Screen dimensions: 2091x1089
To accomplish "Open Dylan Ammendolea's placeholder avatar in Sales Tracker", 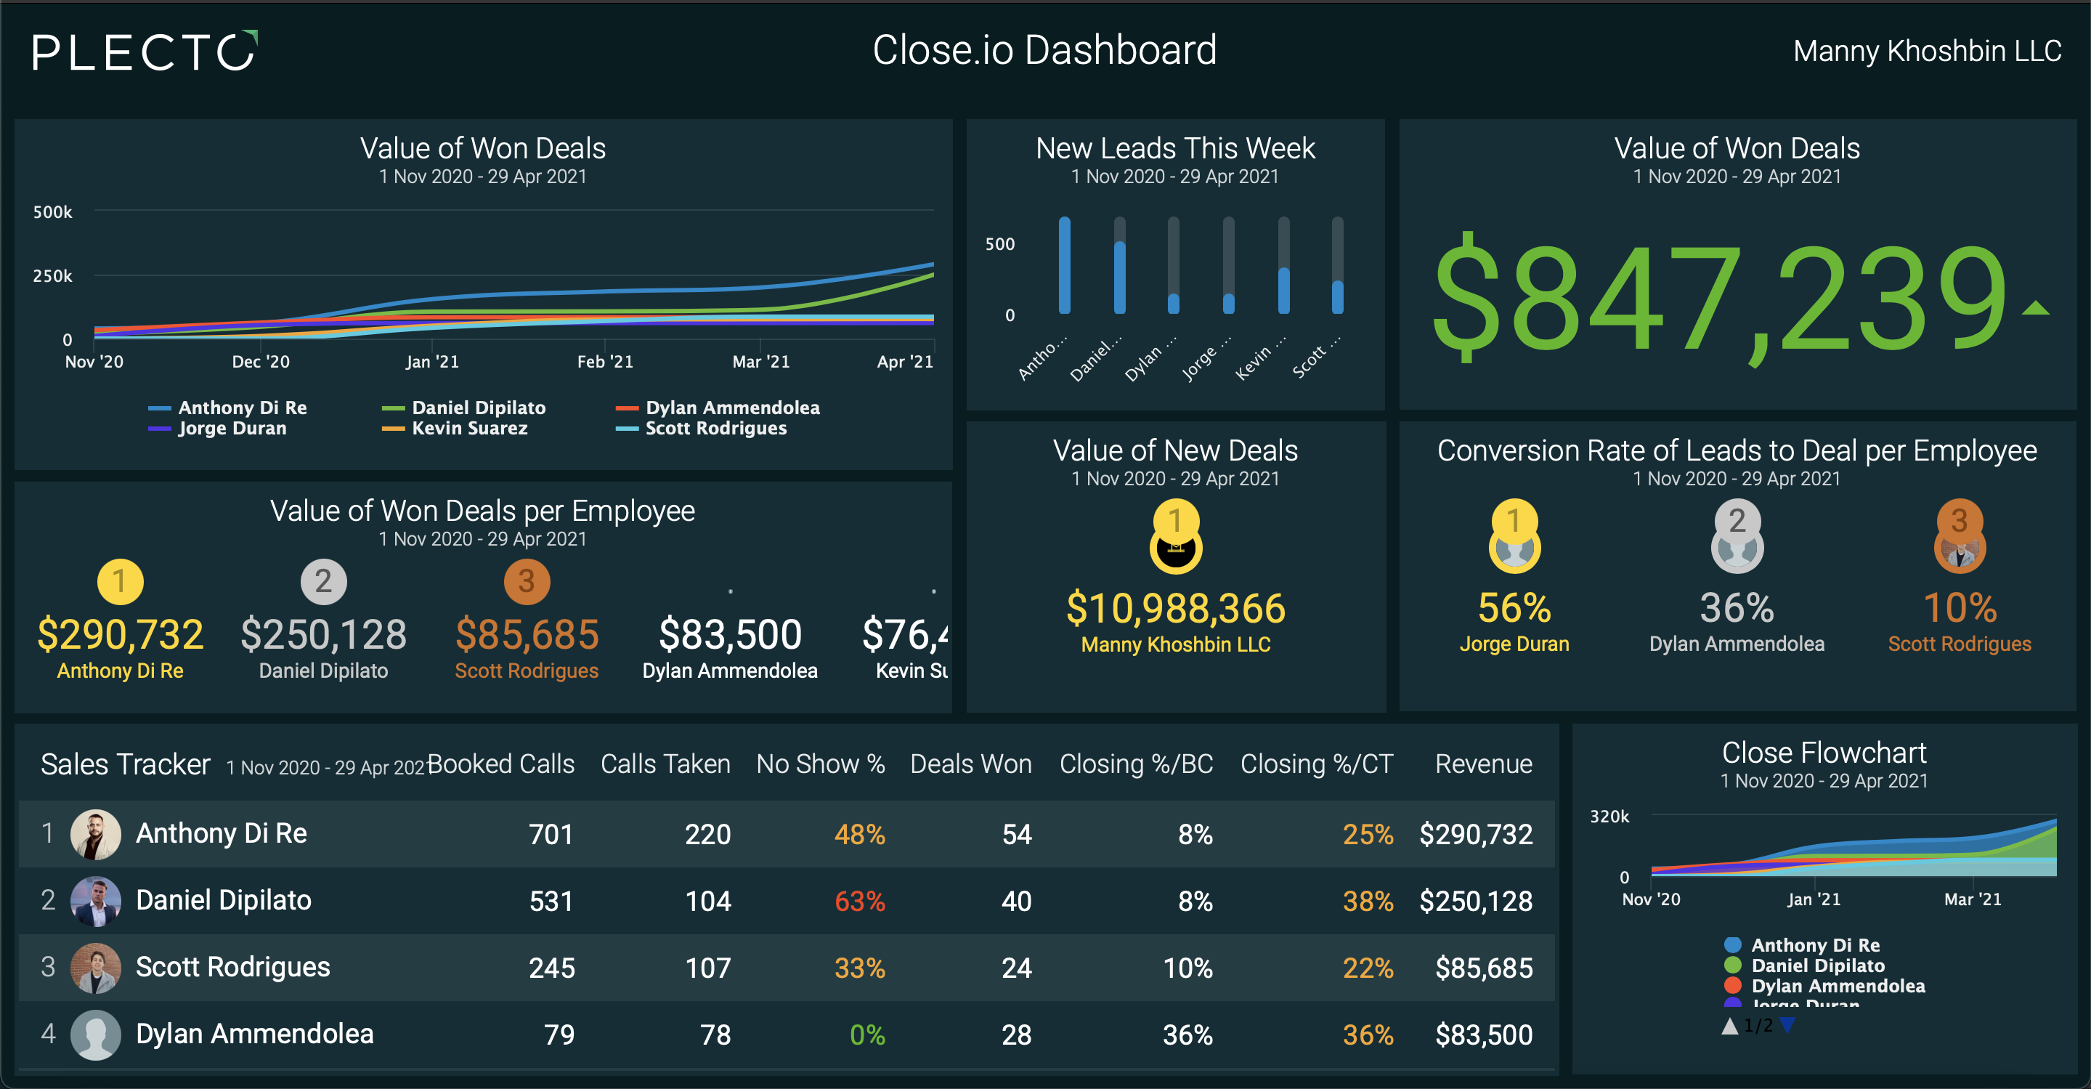I will (x=96, y=1035).
